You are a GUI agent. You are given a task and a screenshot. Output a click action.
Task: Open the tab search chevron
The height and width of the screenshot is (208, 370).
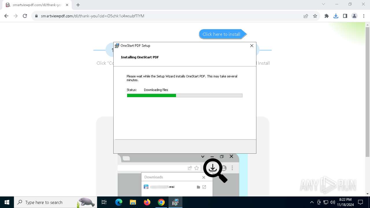tap(323, 4)
